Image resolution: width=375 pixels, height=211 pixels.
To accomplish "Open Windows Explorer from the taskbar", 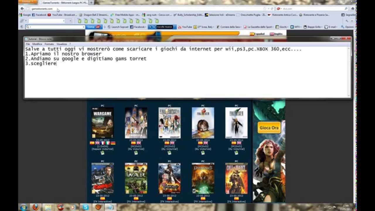I will coord(48,207).
